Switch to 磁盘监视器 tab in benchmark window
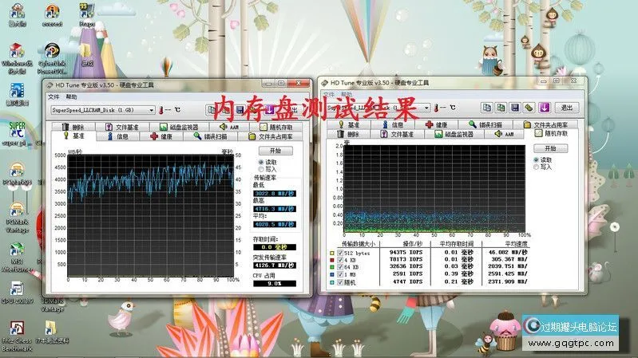638x358 pixels. pyautogui.click(x=179, y=128)
